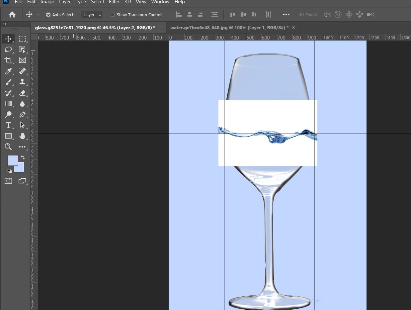The image size is (411, 310).
Task: Change the screen mode
Action: coord(22,181)
